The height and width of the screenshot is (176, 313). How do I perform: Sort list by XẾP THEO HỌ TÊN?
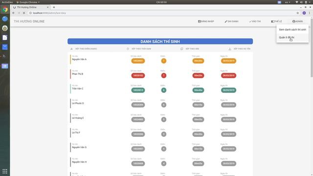click(x=239, y=49)
